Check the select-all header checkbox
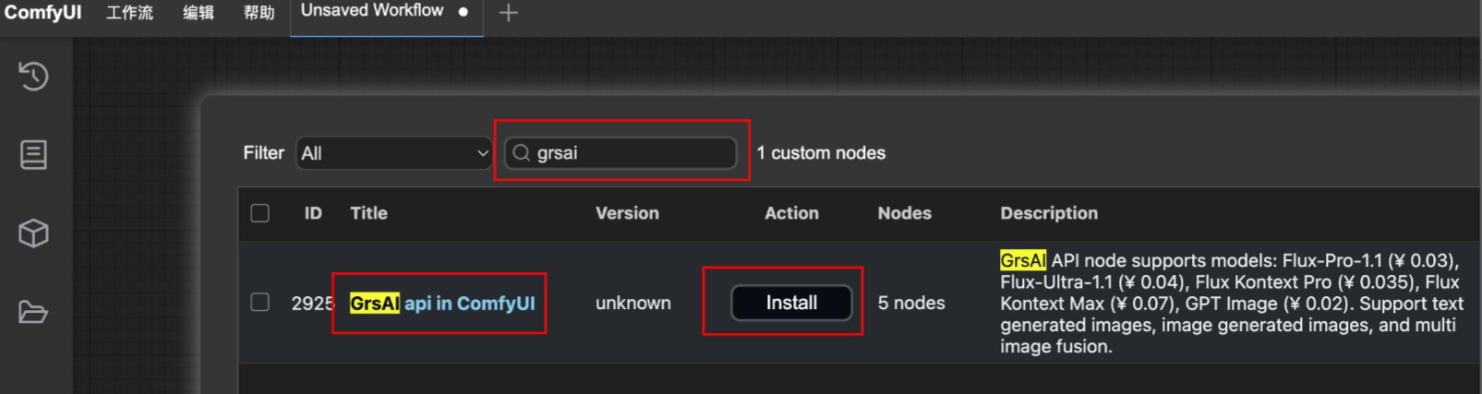 (260, 213)
